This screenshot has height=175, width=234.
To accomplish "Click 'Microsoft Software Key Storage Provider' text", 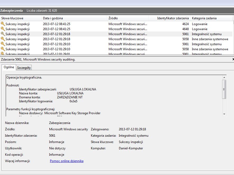I will coord(72,113).
